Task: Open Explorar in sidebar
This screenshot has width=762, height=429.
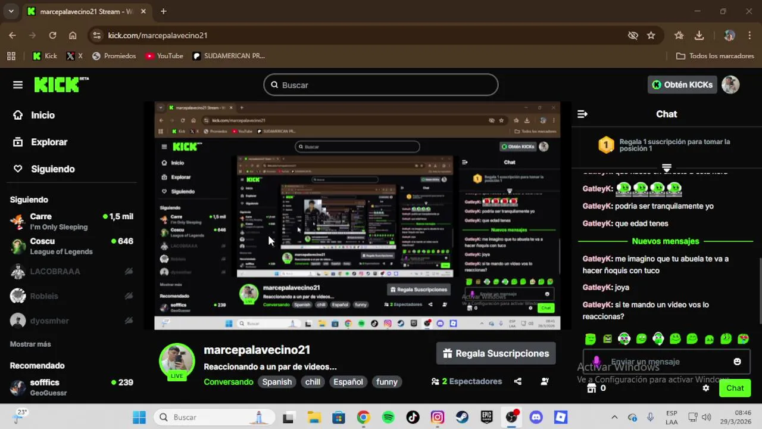Action: [42, 142]
